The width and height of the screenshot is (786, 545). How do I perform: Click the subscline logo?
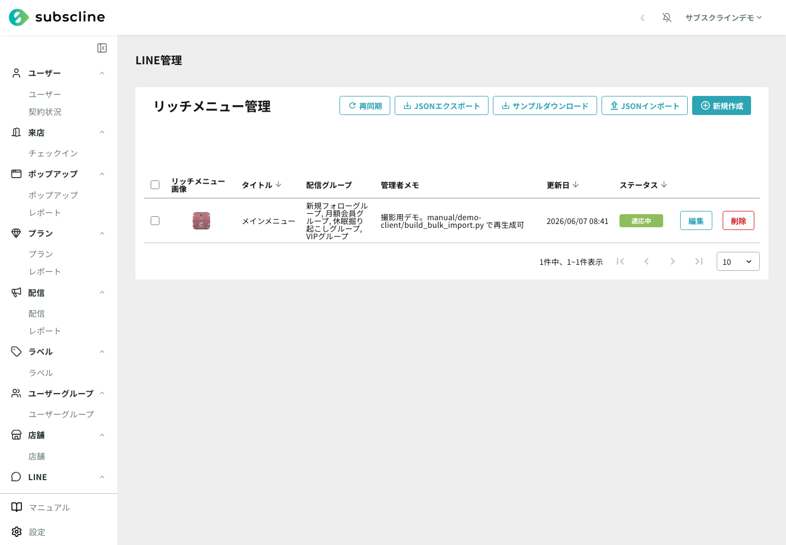pos(57,17)
